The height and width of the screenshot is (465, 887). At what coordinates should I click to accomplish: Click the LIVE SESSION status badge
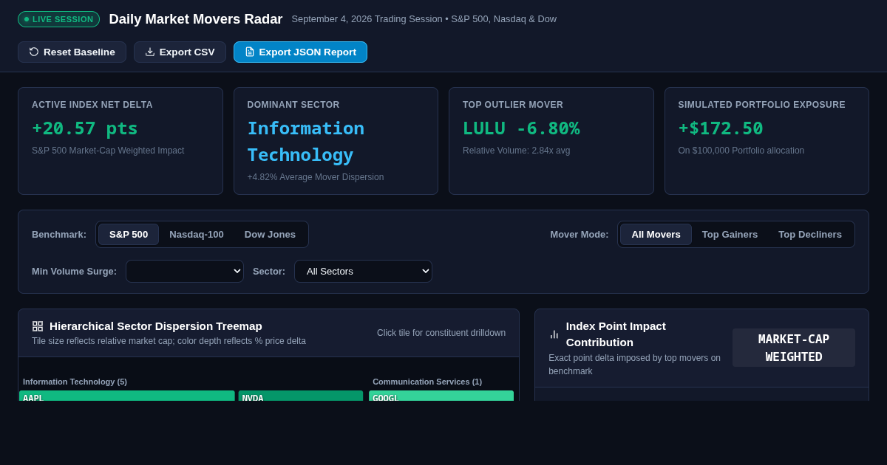58,19
